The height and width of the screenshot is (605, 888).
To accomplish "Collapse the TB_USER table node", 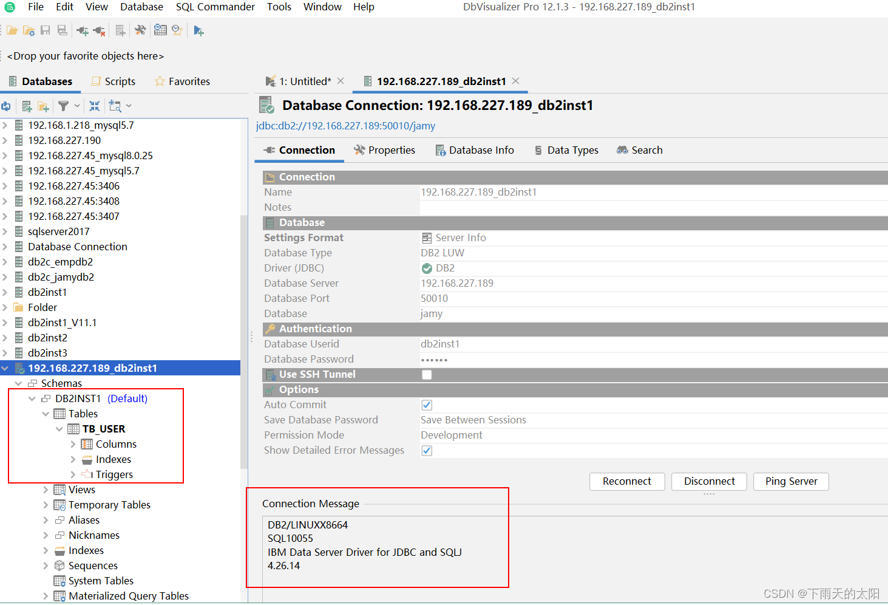I will pyautogui.click(x=59, y=429).
